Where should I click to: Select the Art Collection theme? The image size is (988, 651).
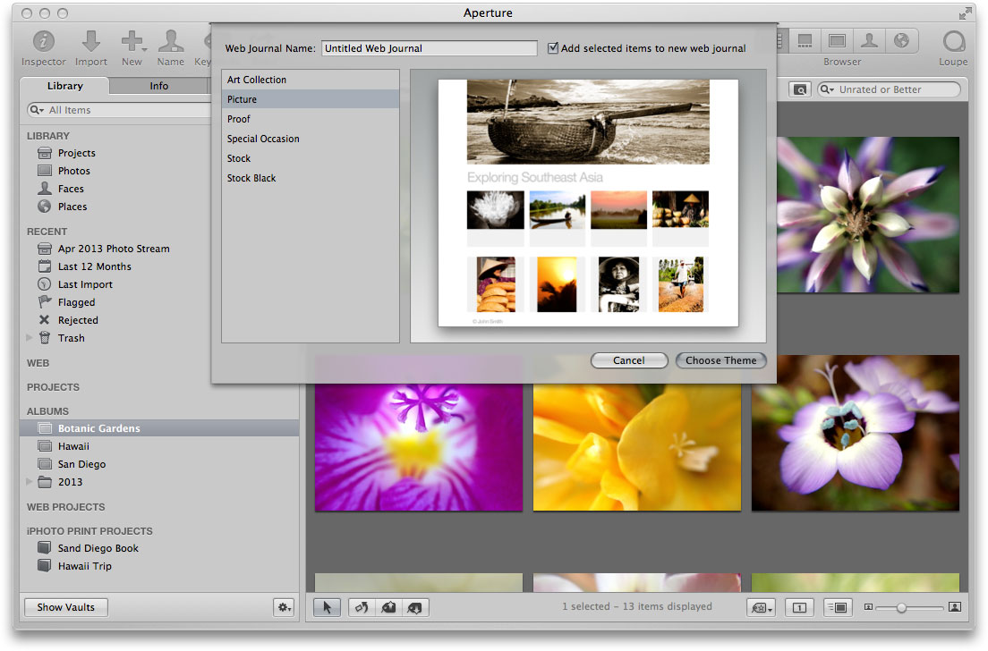pyautogui.click(x=257, y=80)
